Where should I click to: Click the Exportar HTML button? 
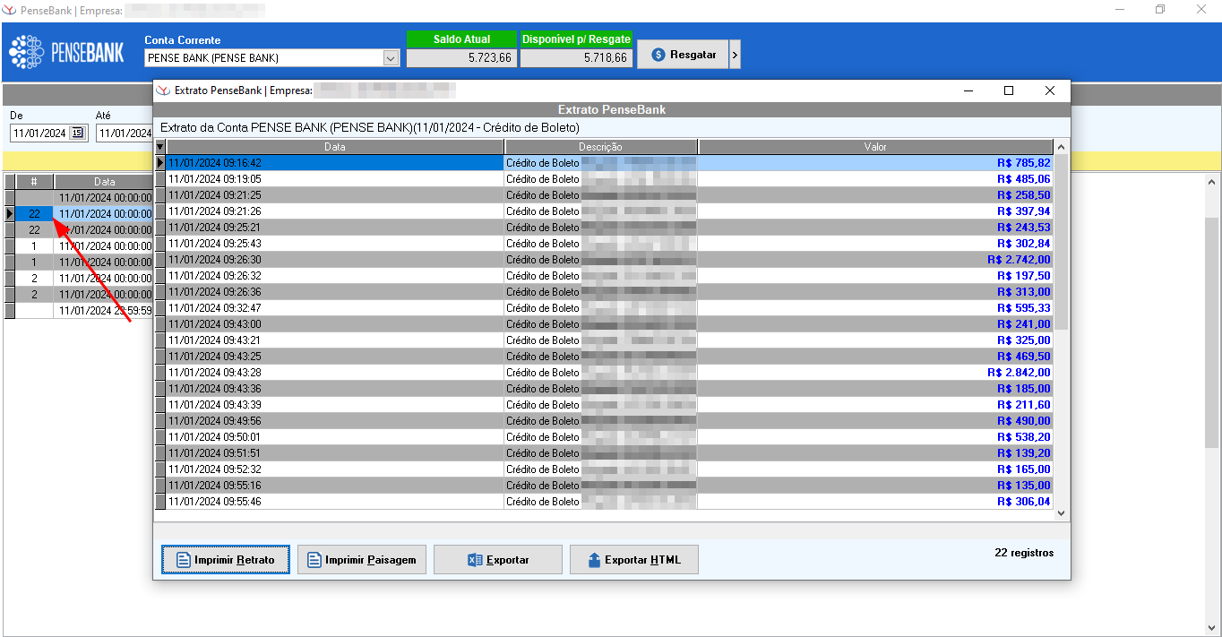click(634, 560)
